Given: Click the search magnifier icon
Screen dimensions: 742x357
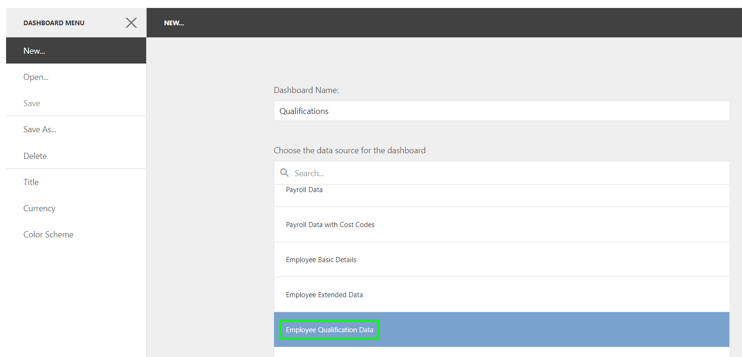Looking at the screenshot, I should tap(284, 172).
